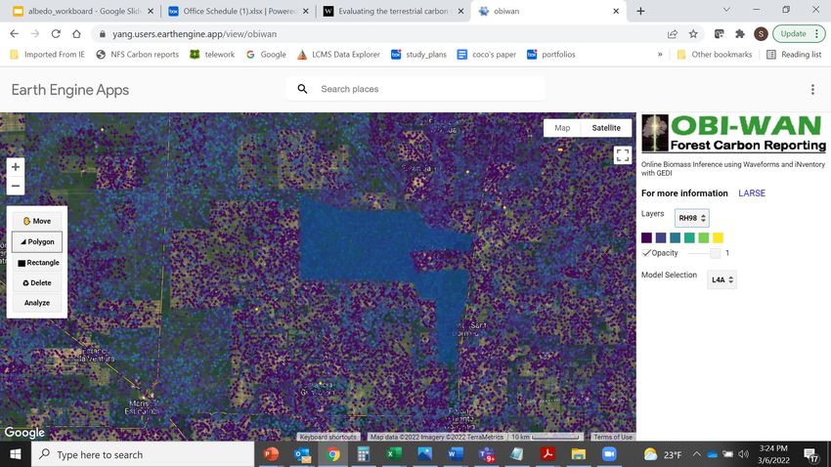
Task: Expand hidden bookmarks chevron
Action: 660,55
